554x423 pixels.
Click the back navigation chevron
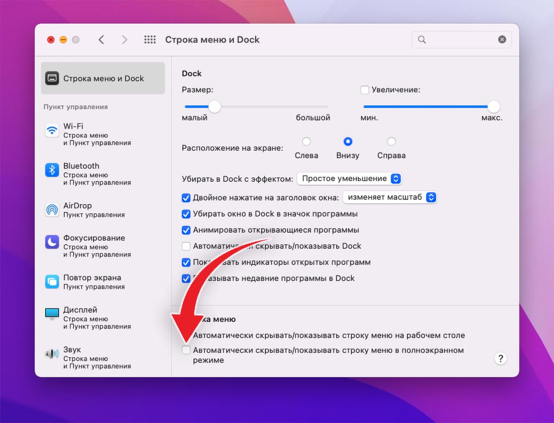point(101,40)
